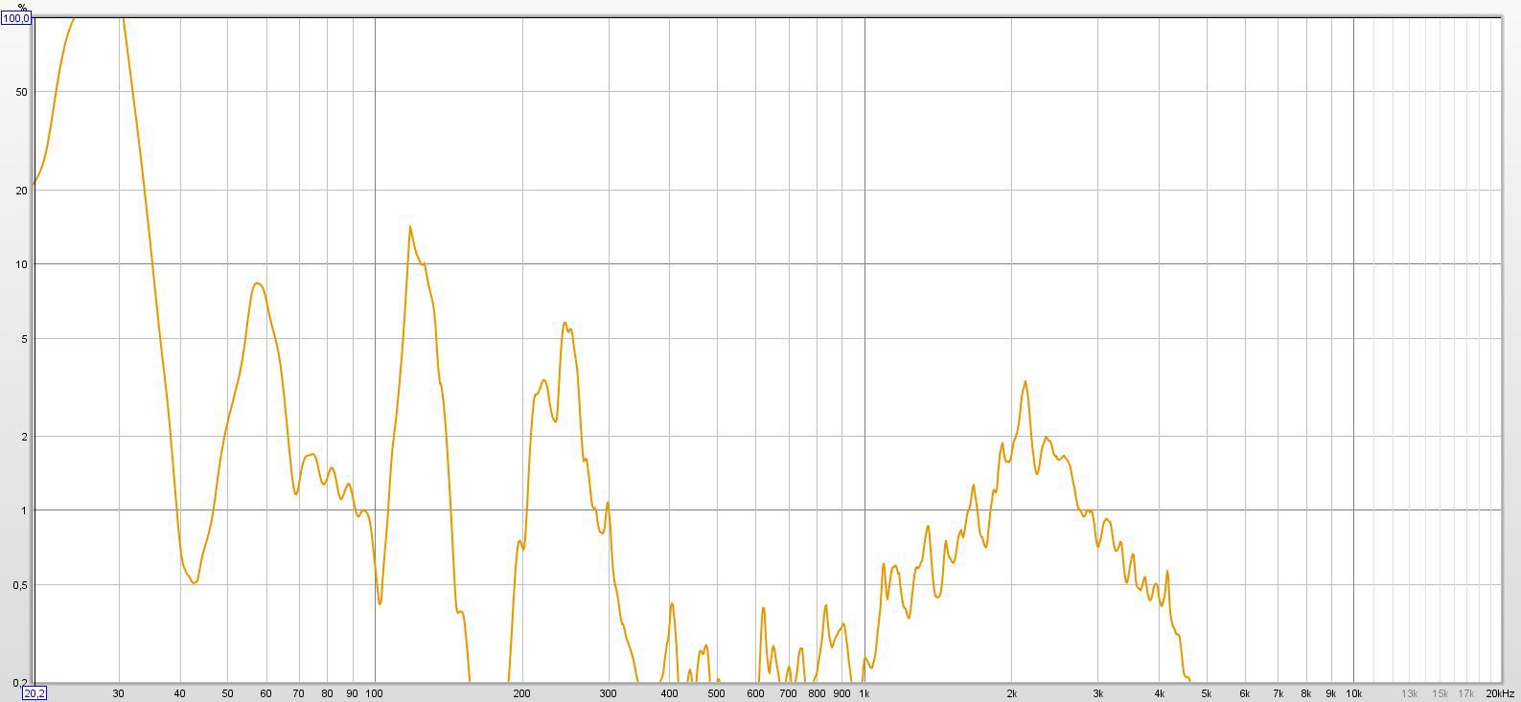The width and height of the screenshot is (1521, 702).
Task: Click the 800 Hz frequency axis label
Action: [x=817, y=693]
